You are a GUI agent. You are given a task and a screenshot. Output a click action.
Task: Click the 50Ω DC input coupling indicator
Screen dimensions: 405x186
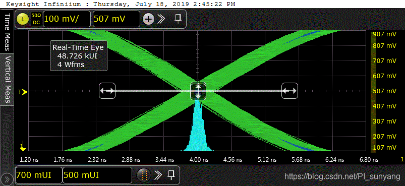pyautogui.click(x=36, y=19)
